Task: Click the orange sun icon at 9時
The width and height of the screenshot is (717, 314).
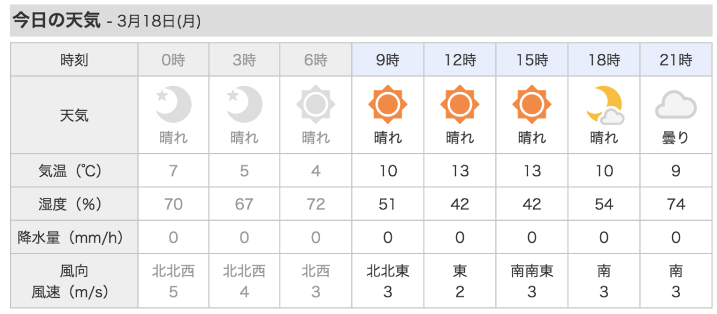Action: click(388, 105)
